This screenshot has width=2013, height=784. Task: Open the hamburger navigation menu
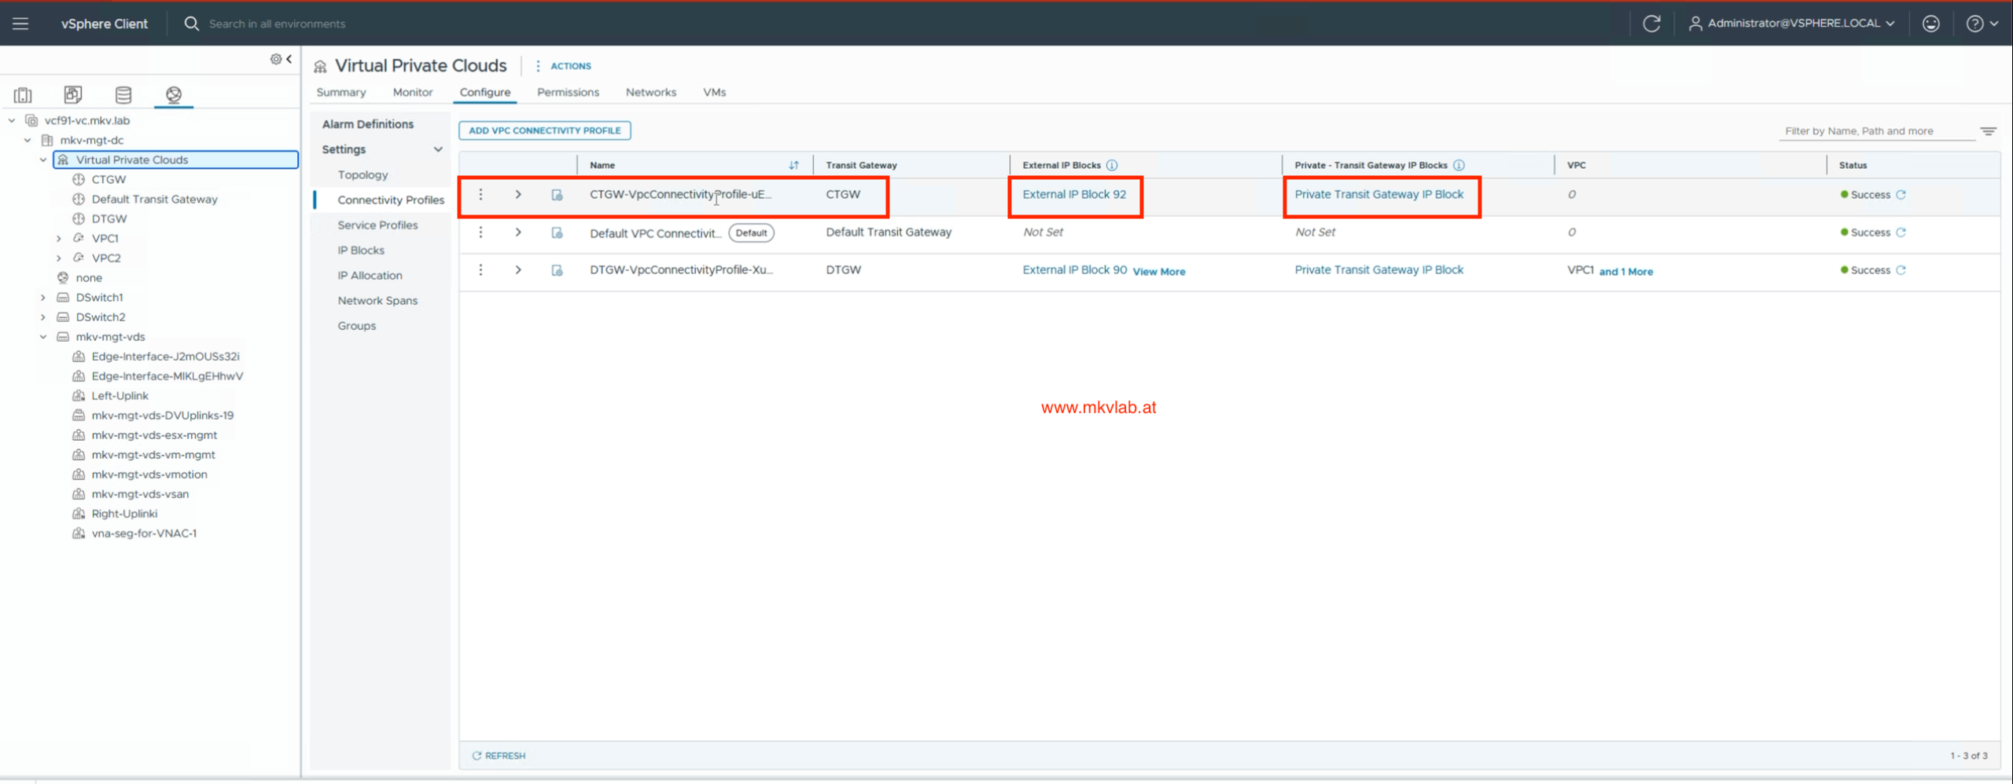pos(20,24)
